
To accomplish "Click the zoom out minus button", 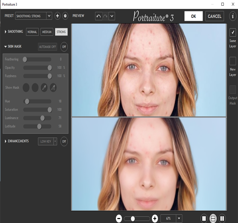I will coord(119,219).
